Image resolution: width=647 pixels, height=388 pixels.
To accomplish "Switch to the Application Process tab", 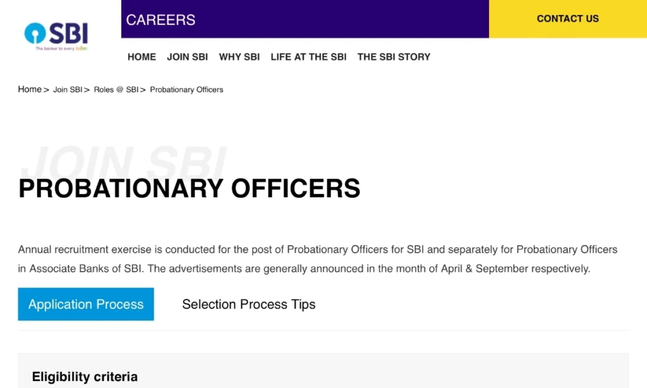I will tap(85, 304).
